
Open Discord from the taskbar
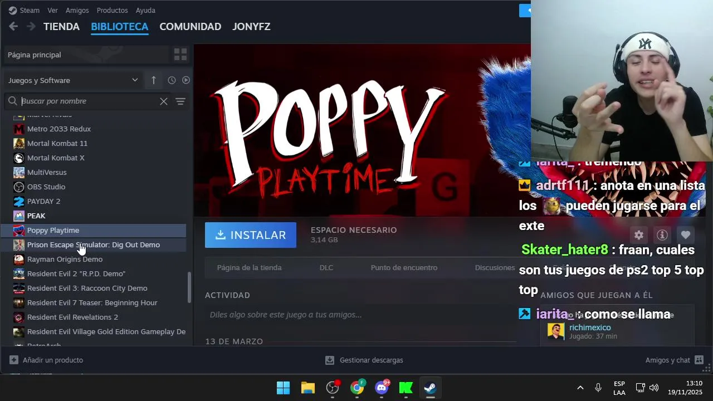pyautogui.click(x=382, y=388)
